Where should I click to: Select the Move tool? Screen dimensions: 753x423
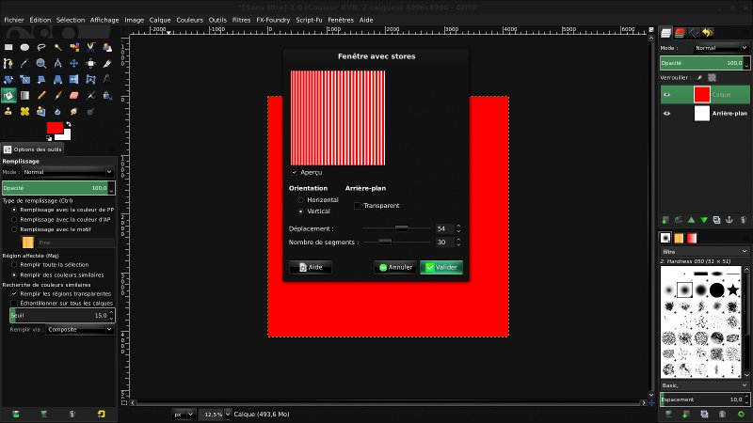click(74, 63)
